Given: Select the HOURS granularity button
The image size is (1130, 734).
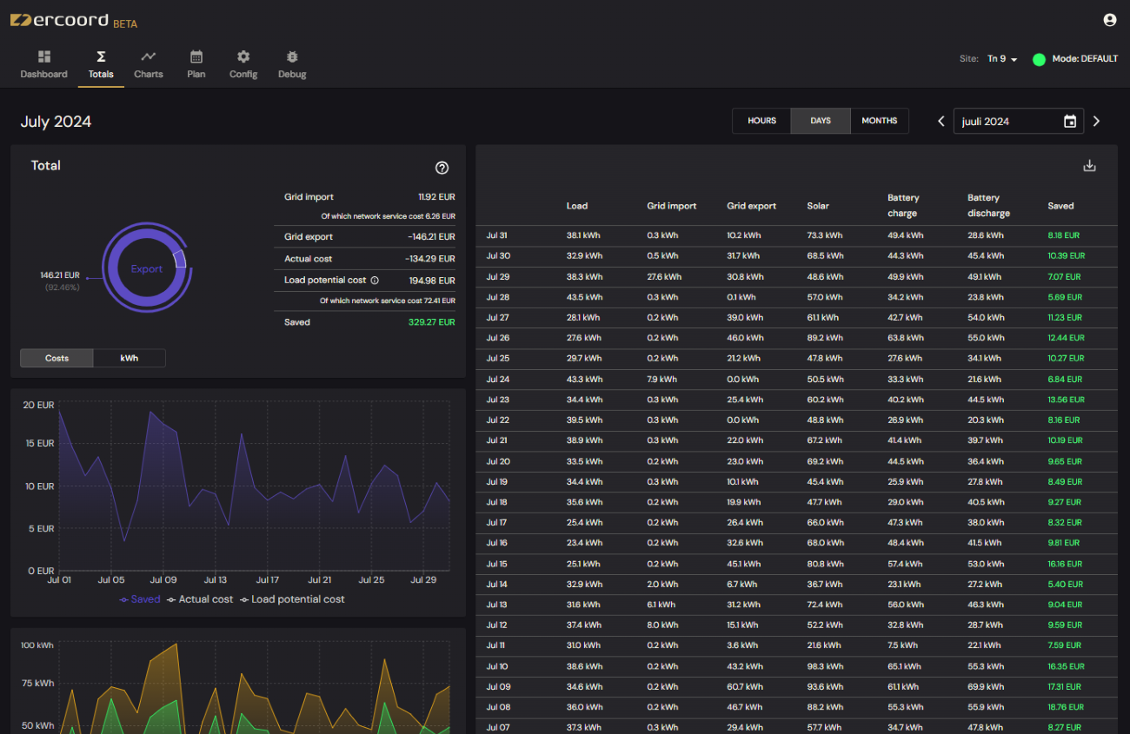Looking at the screenshot, I should click(x=761, y=121).
